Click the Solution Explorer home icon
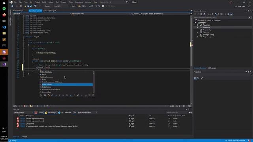This screenshot has width=253, height=142. click(201, 14)
